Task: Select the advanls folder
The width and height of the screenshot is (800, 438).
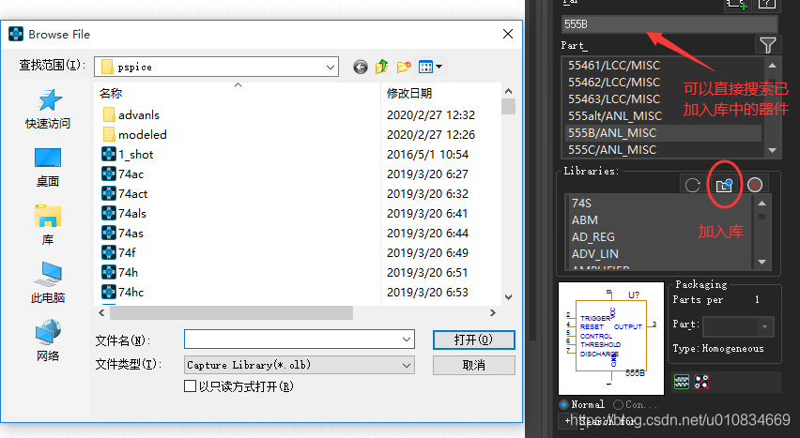Action: tap(131, 114)
